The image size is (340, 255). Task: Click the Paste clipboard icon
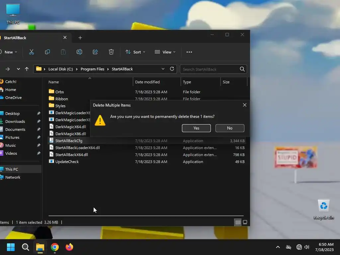point(63,52)
